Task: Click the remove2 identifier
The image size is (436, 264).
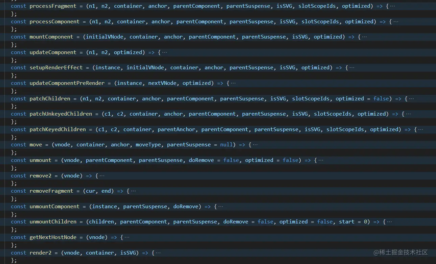Action: coord(41,176)
